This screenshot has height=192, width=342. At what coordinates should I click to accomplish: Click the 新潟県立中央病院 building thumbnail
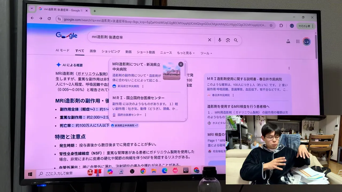[172, 71]
